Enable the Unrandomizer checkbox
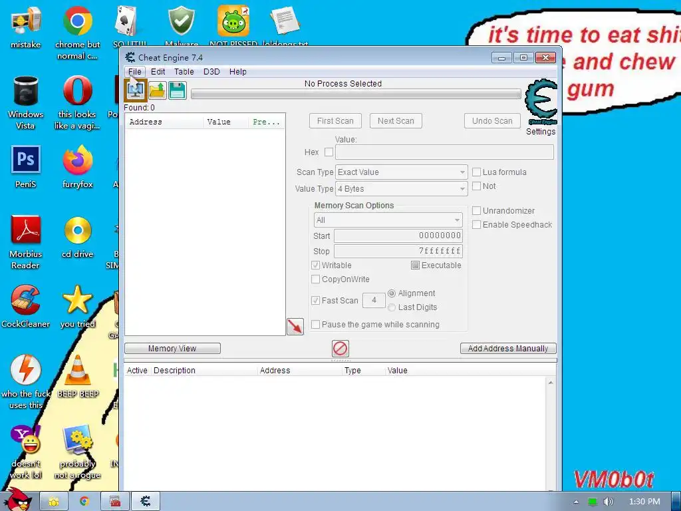The height and width of the screenshot is (511, 681). (x=476, y=211)
